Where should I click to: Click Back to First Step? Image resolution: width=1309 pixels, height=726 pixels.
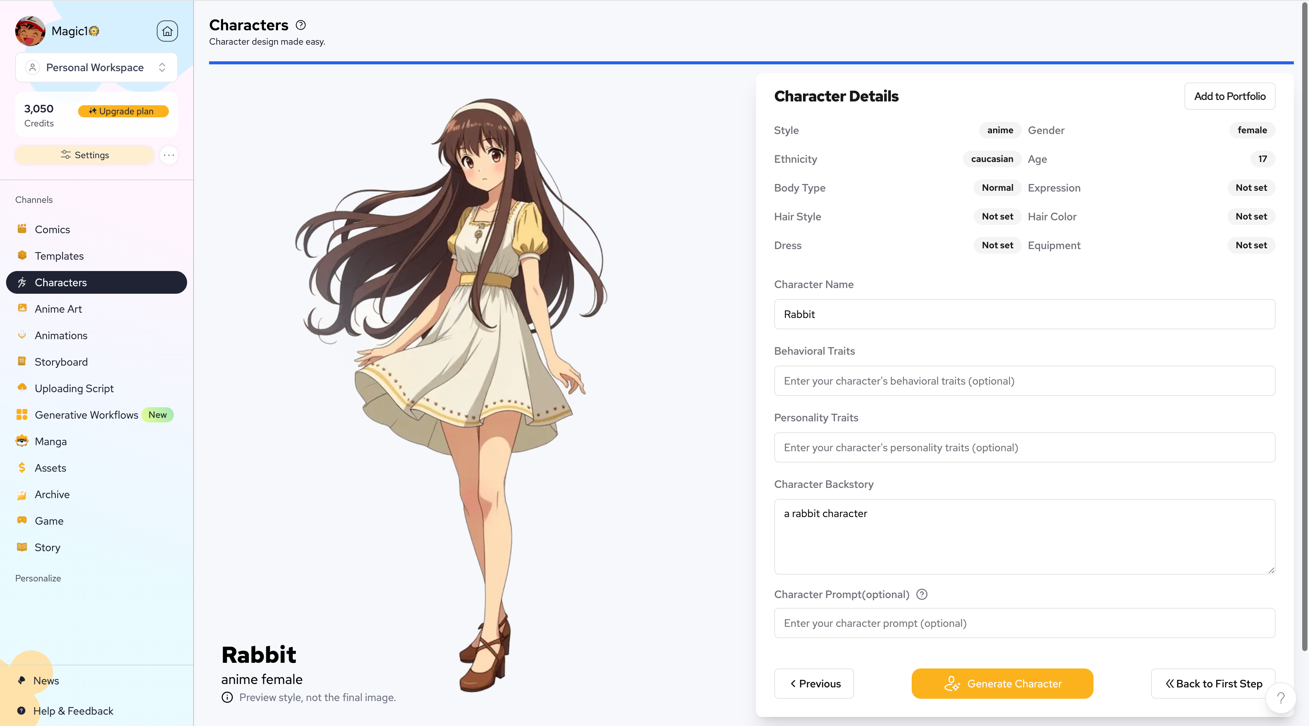pos(1213,683)
